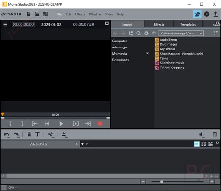The height and width of the screenshot is (191, 221).
Task: Navigate forward in the media browser
Action: click(x=123, y=33)
